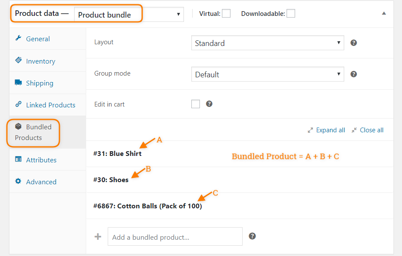The width and height of the screenshot is (402, 256).
Task: Click the Downloadable label text
Action: pyautogui.click(x=263, y=14)
